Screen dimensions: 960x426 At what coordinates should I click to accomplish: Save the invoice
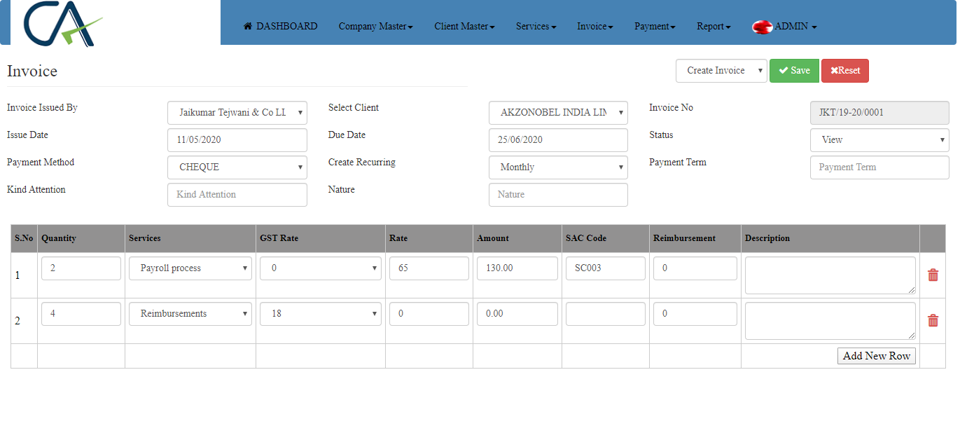pyautogui.click(x=794, y=71)
